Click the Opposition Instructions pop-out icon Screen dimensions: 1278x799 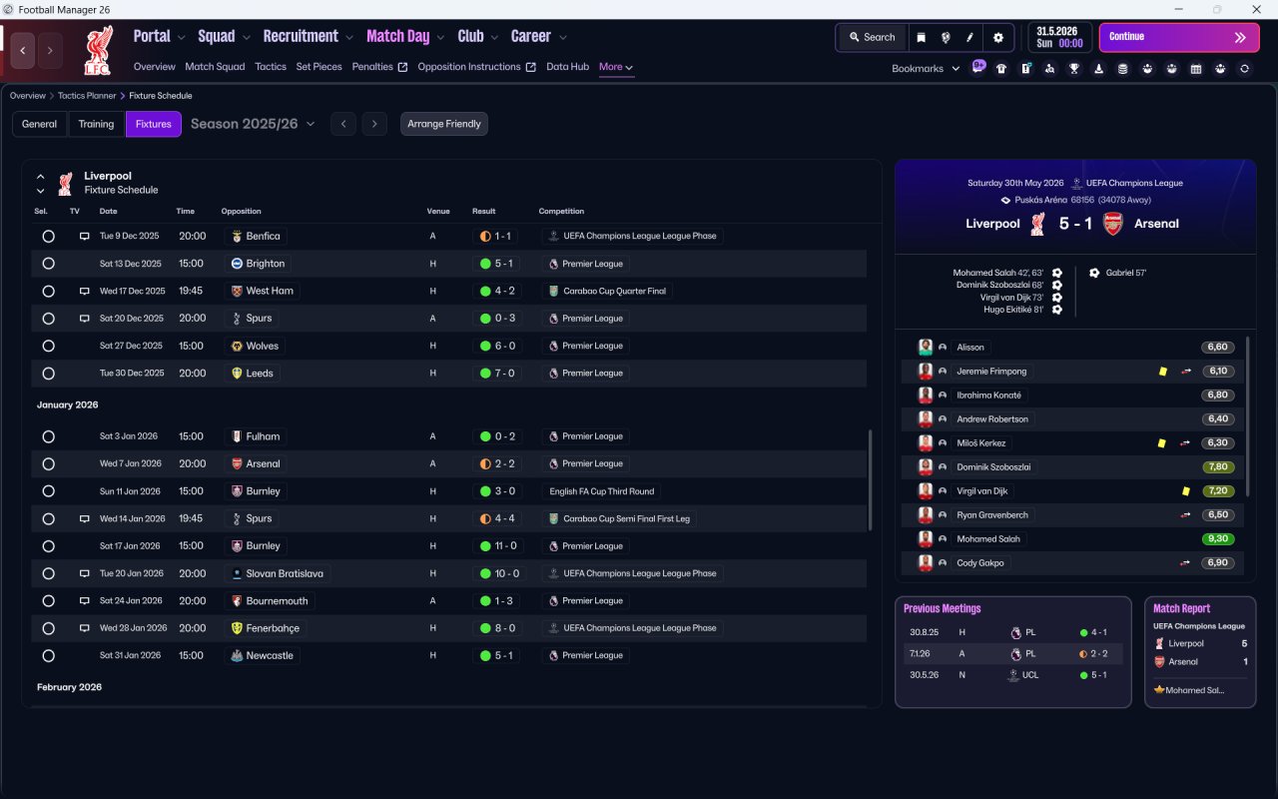coord(531,67)
